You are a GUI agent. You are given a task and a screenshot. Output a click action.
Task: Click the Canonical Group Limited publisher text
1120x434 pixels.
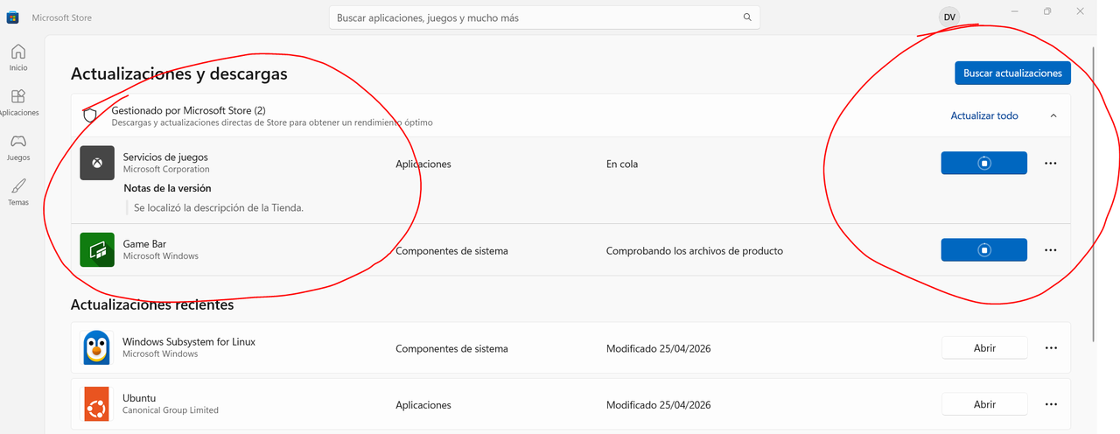pyautogui.click(x=171, y=409)
